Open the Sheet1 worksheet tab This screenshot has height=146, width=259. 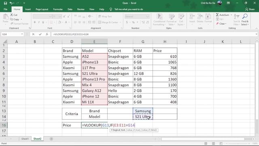point(25,139)
